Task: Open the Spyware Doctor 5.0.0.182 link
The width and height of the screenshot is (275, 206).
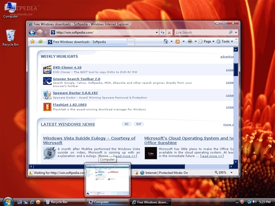Action: point(75,93)
